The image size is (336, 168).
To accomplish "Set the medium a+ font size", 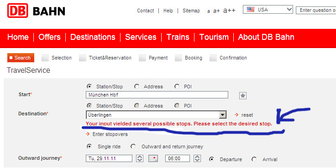I will point(216,11).
